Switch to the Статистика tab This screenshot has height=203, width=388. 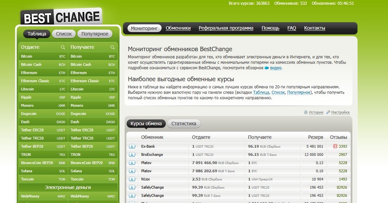pos(184,124)
